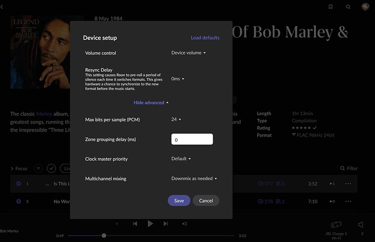Open the play queue icon

185,224
